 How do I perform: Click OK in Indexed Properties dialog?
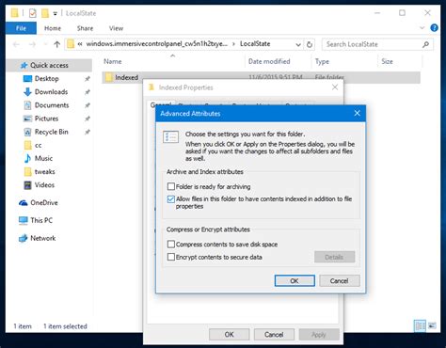click(230, 335)
